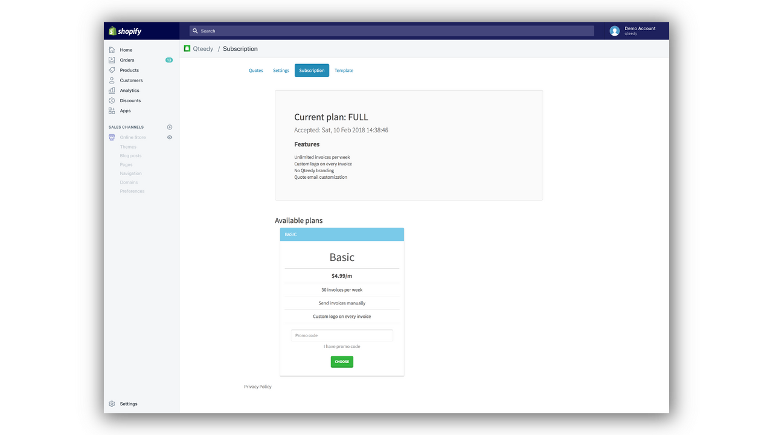Screen dimensions: 773x435
Task: Open the Privacy Policy link
Action: pyautogui.click(x=257, y=386)
